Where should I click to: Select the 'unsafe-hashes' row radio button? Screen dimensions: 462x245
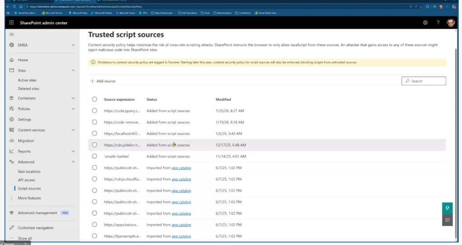(x=94, y=156)
